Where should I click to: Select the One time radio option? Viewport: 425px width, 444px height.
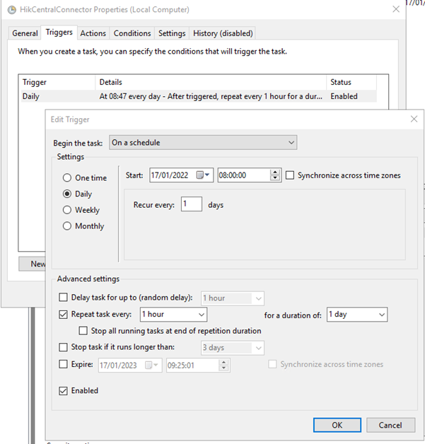[68, 178]
